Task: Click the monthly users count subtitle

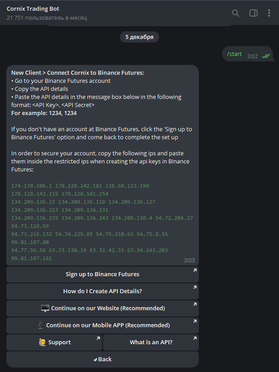Action: pos(47,18)
